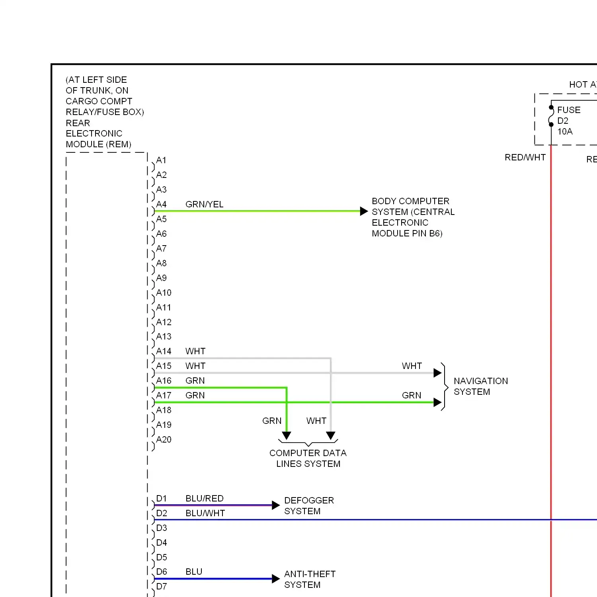Viewport: 597px width, 597px height.
Task: Click the Computer Data Lines System label
Action: (x=308, y=458)
